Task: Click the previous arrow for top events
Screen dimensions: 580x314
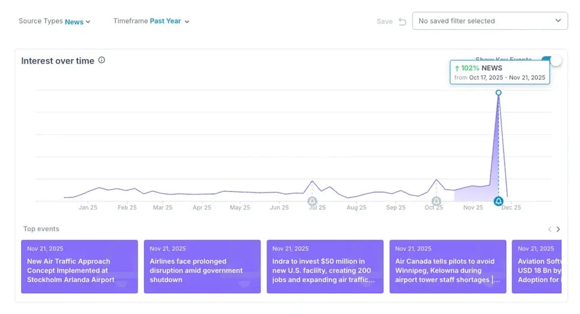Action: click(x=549, y=229)
